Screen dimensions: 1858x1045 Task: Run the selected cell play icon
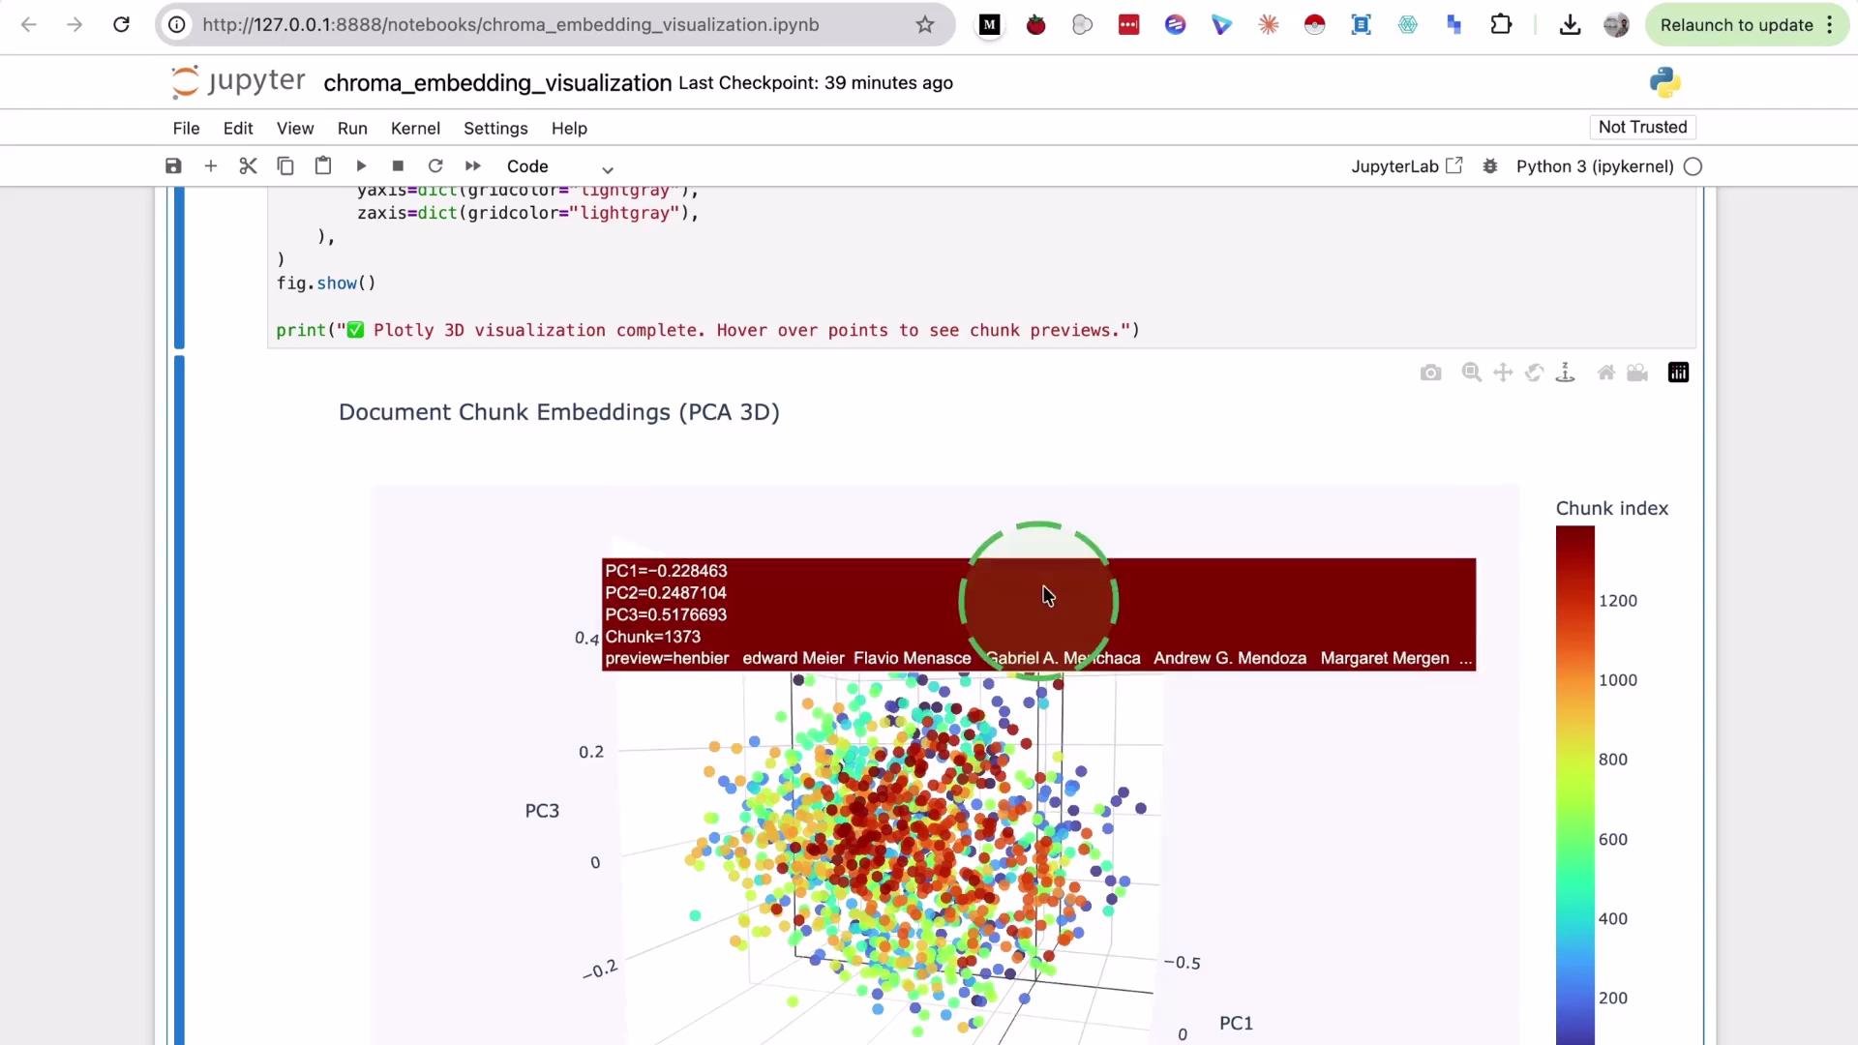361,166
